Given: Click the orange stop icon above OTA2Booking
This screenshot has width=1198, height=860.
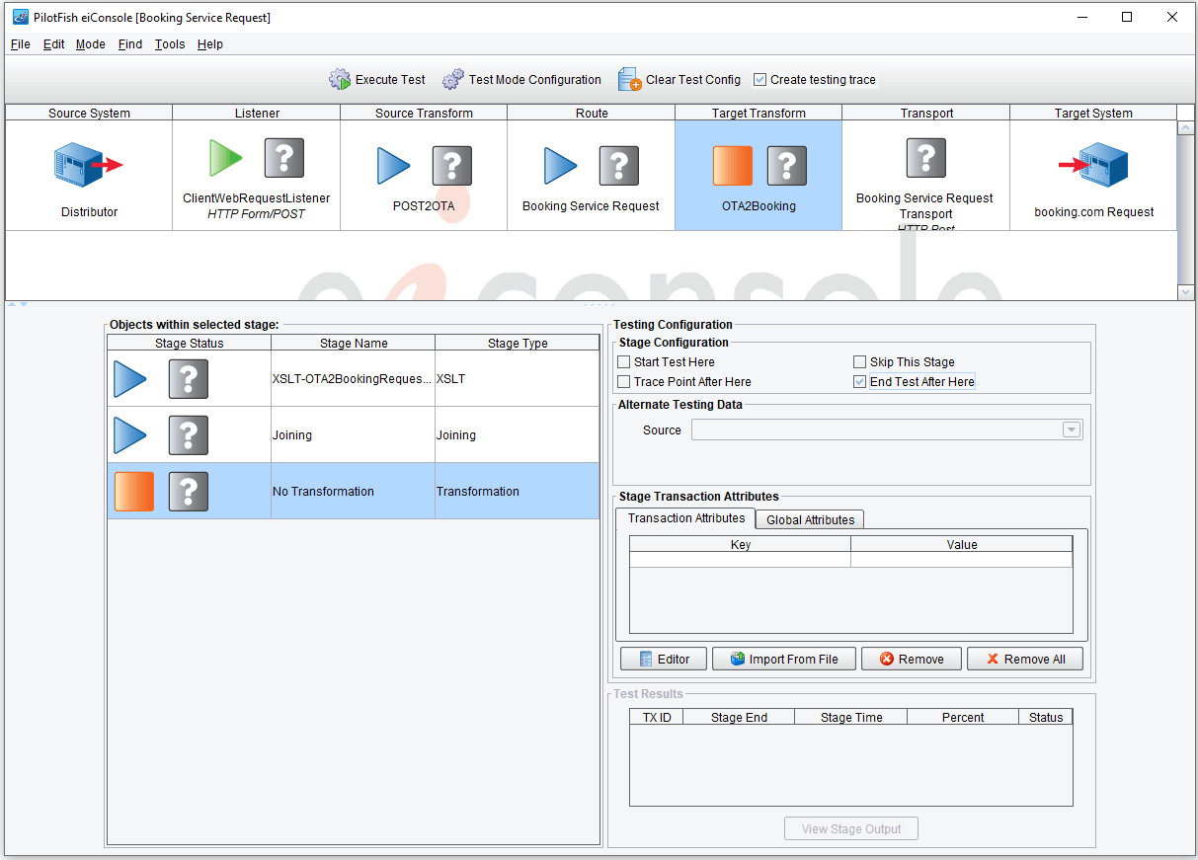Looking at the screenshot, I should [732, 166].
